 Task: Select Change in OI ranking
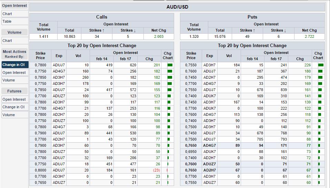point(14,65)
